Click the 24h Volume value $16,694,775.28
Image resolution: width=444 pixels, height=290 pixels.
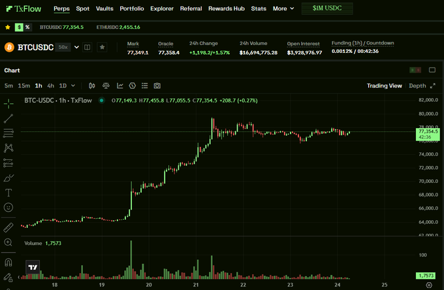pos(259,53)
